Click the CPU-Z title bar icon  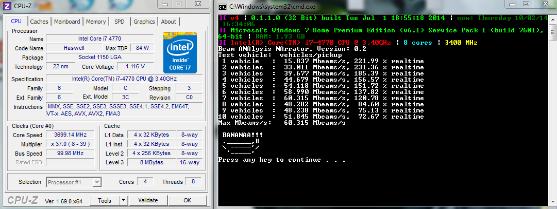click(7, 6)
